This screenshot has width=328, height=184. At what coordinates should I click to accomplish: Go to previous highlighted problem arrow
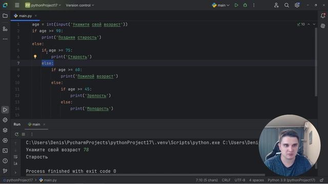pyautogui.click(x=309, y=25)
